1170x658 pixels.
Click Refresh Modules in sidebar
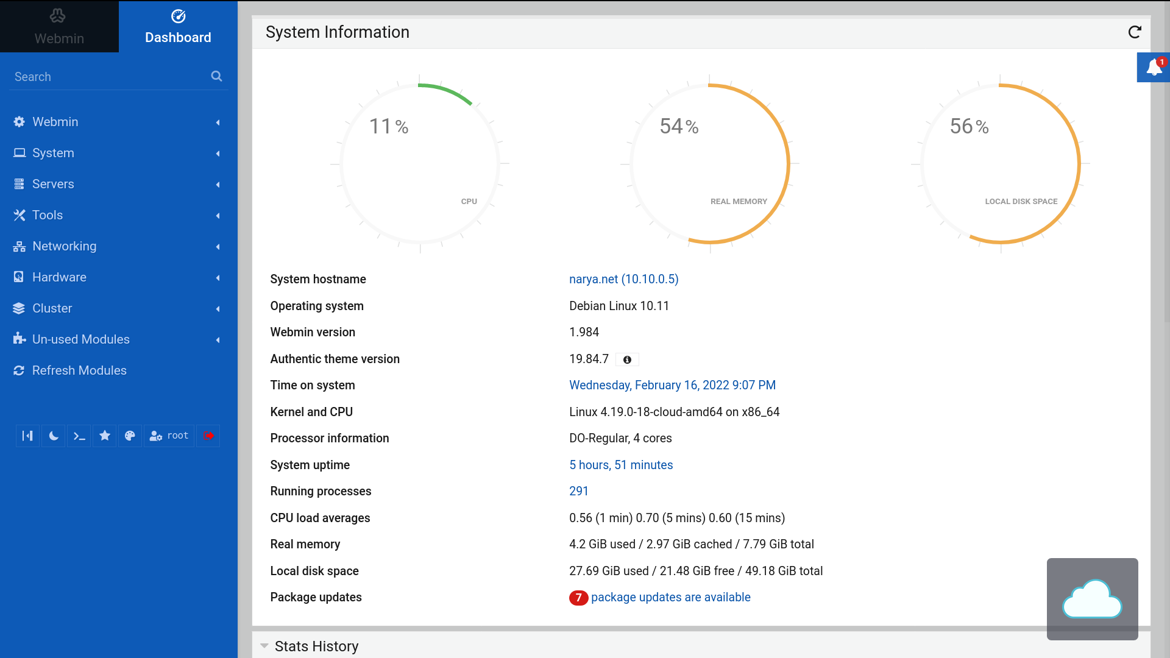79,370
